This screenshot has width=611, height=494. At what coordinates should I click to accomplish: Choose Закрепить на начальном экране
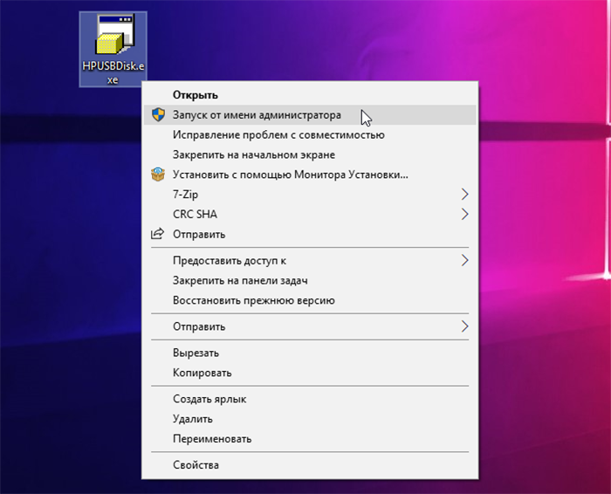[310, 154]
